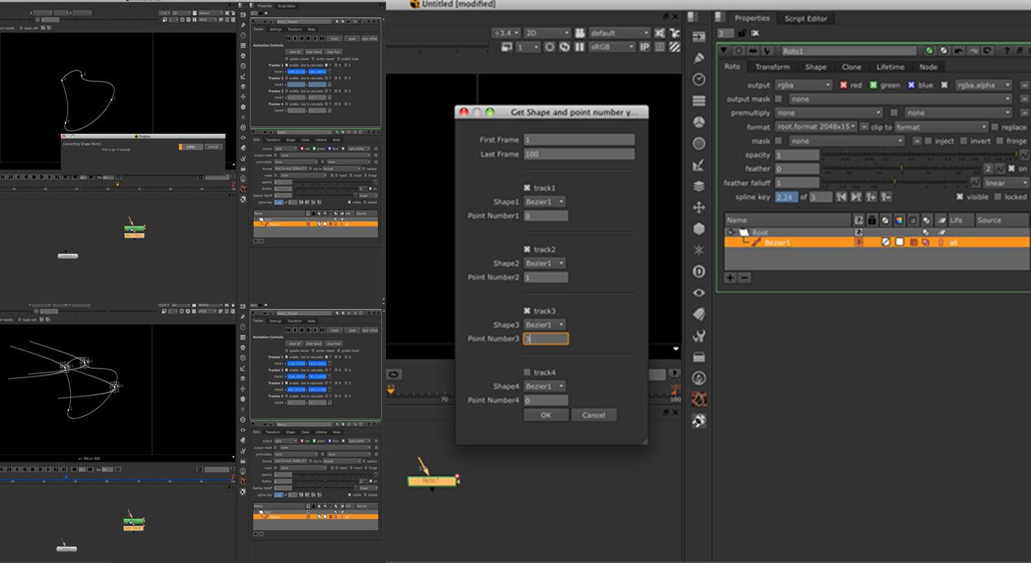The width and height of the screenshot is (1031, 563).
Task: Uncheck the track1 checkbox in the dialog
Action: pos(527,188)
